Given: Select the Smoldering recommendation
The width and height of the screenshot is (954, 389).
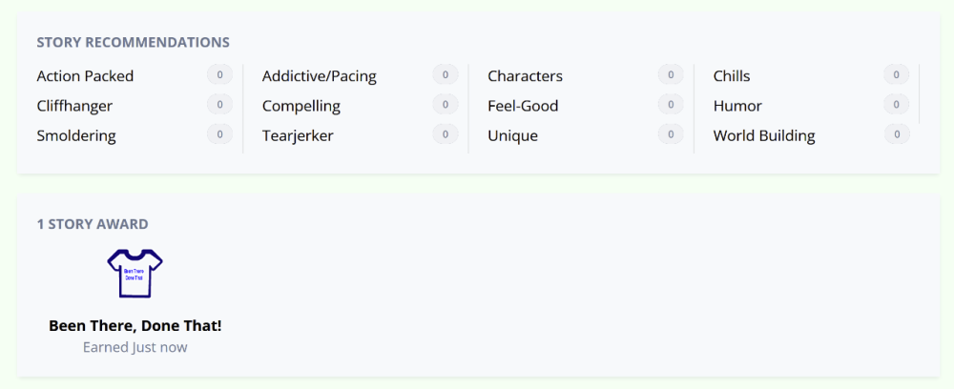Looking at the screenshot, I should [x=76, y=135].
